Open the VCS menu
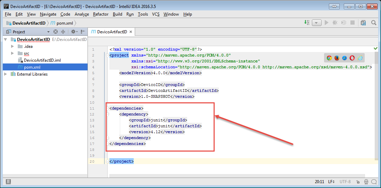This screenshot has width=381, height=188. tap(156, 14)
